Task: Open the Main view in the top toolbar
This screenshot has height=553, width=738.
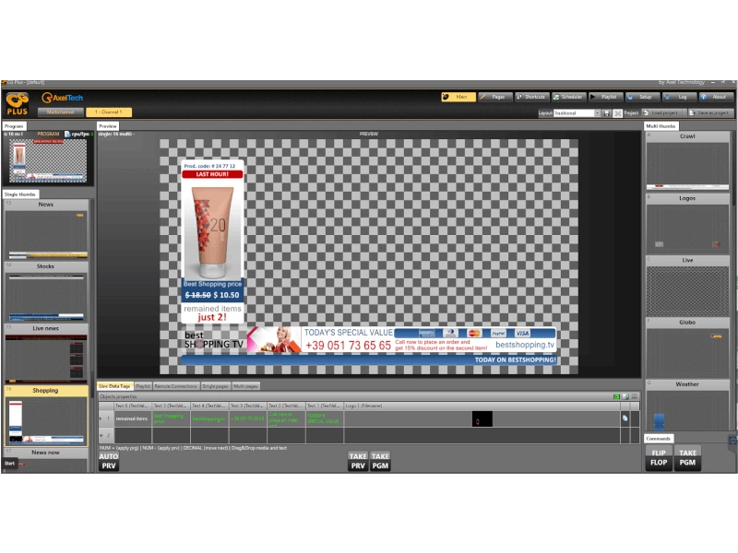Action: tap(458, 97)
